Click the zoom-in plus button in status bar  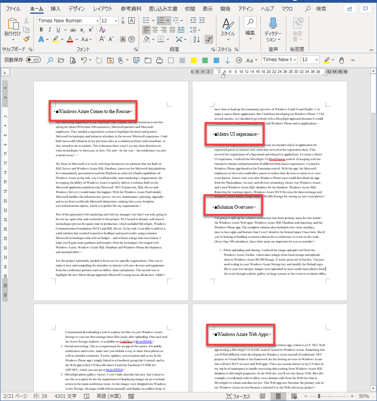[x=352, y=396]
